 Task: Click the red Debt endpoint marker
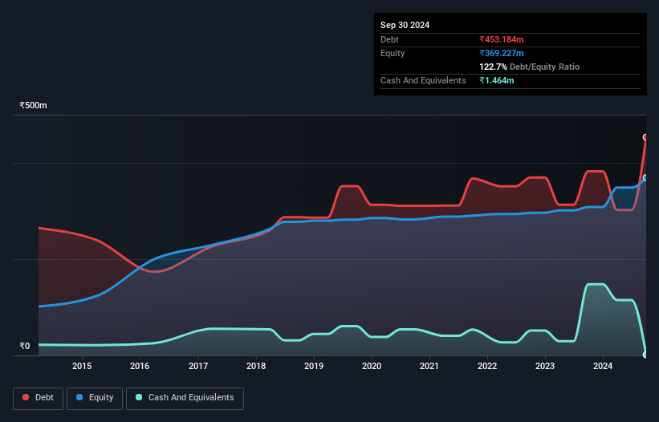pyautogui.click(x=645, y=137)
